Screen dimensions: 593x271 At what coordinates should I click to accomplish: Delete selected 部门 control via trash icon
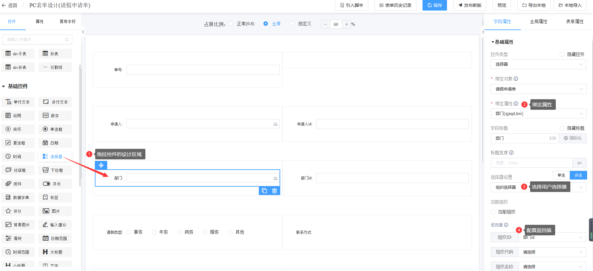click(274, 191)
